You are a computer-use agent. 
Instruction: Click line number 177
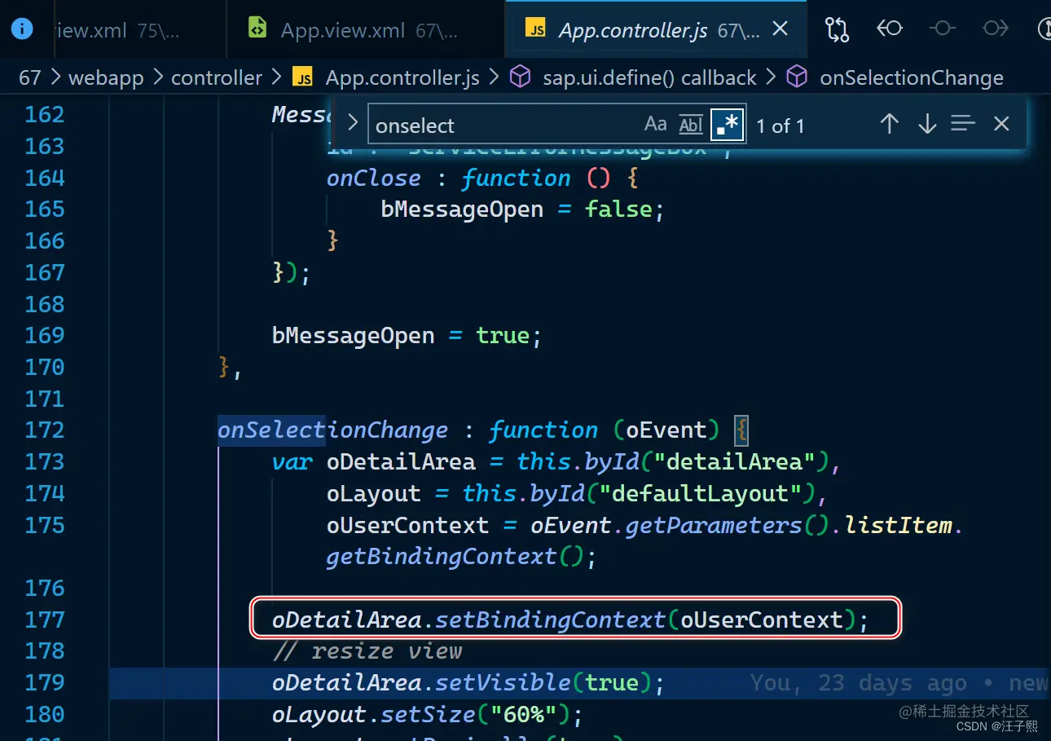[x=45, y=620]
